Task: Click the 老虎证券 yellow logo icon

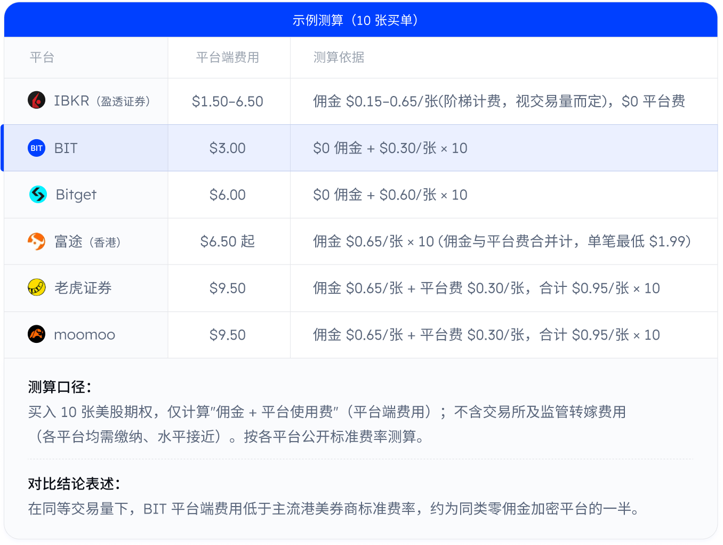Action: (x=37, y=288)
